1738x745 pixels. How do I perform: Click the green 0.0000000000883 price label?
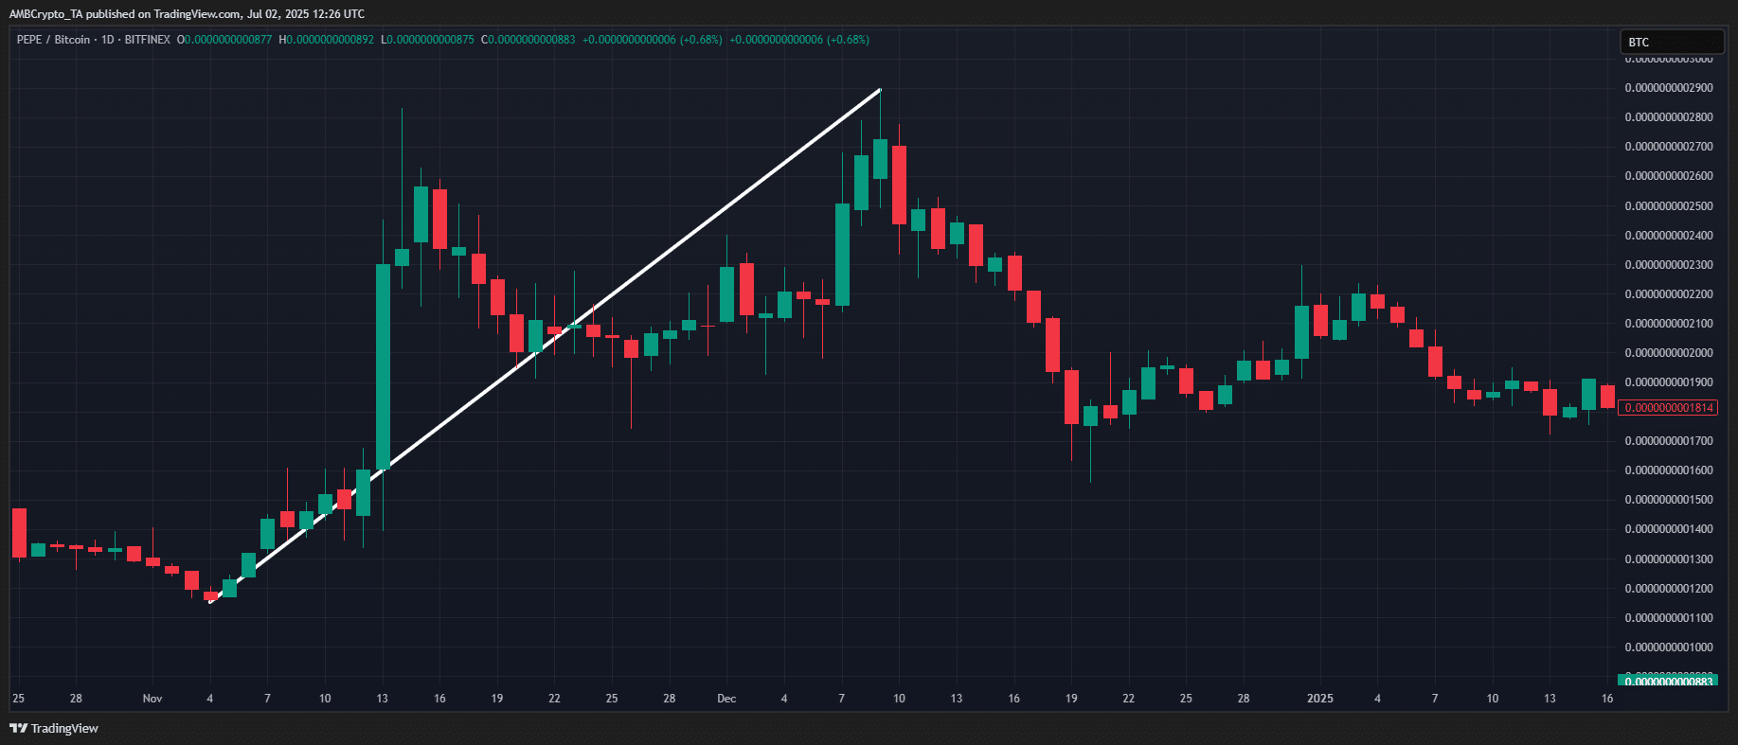pos(1668,681)
